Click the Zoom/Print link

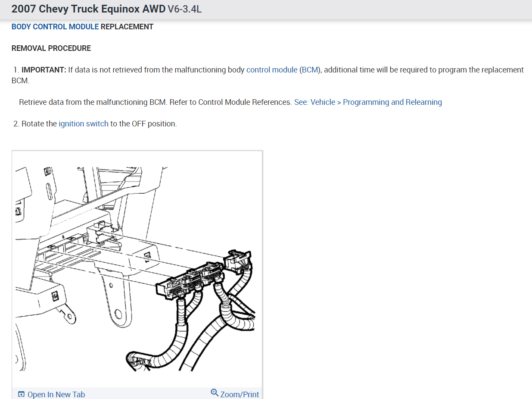(x=240, y=394)
